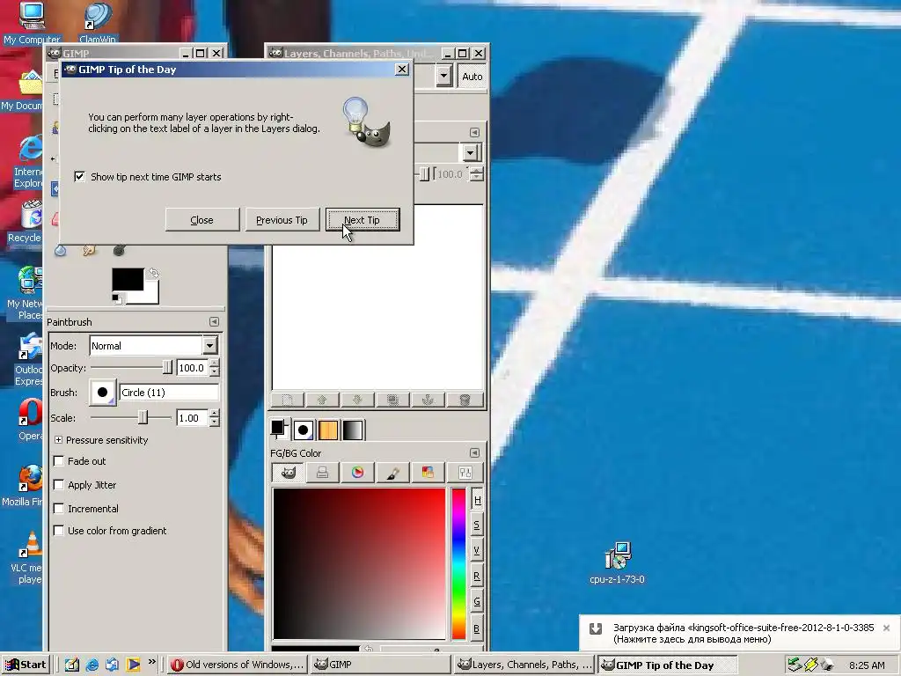Click the reset colors to default icon
901x676 pixels.
click(117, 298)
